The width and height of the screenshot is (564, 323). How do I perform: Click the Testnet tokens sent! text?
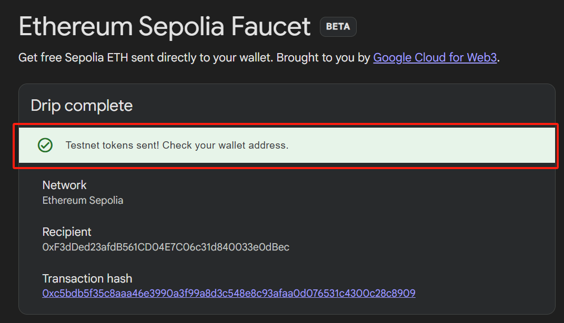pos(112,145)
